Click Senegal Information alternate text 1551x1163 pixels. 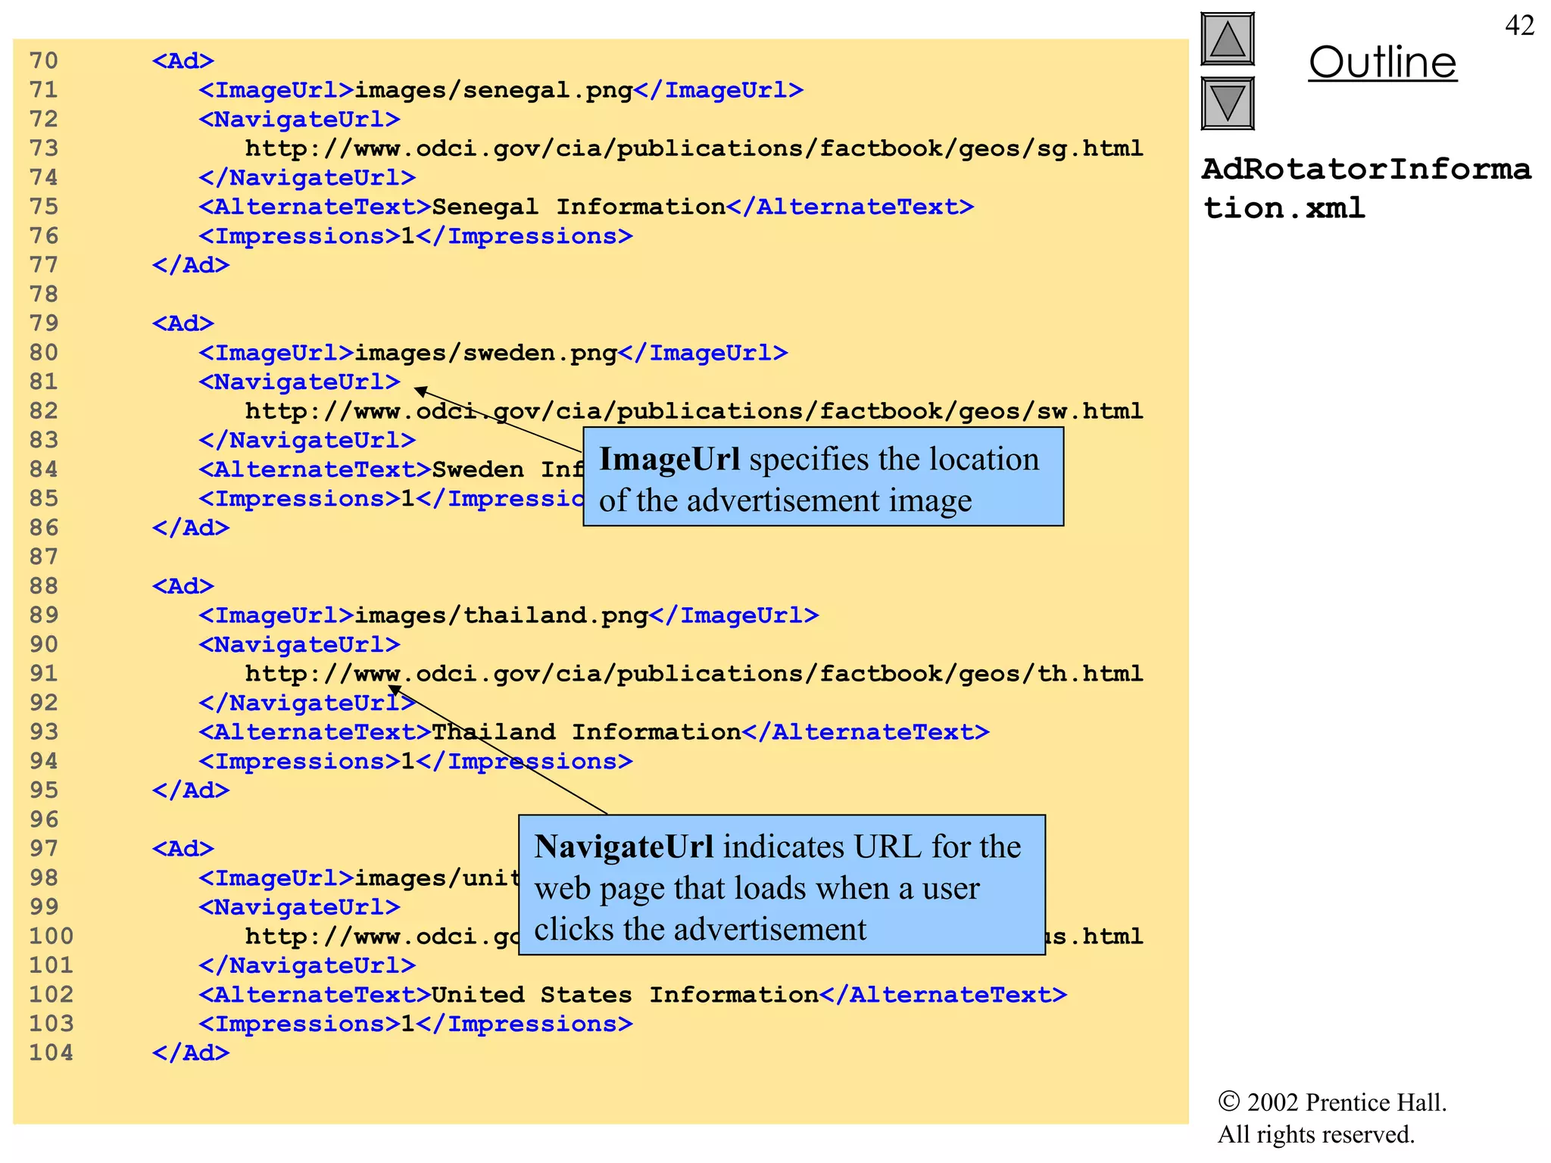tap(579, 207)
